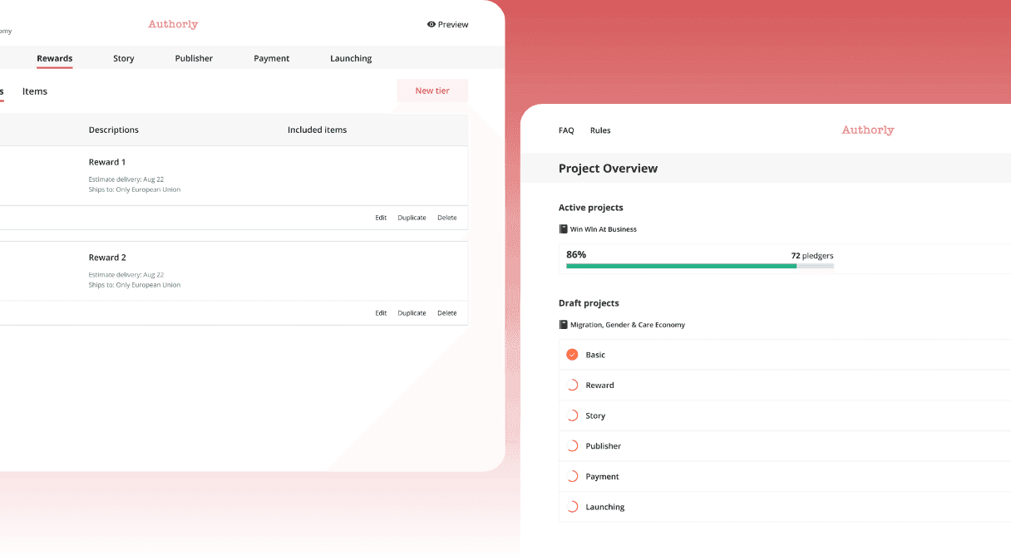Click the completed checkmark icon beside Basic
1011x560 pixels.
click(572, 355)
